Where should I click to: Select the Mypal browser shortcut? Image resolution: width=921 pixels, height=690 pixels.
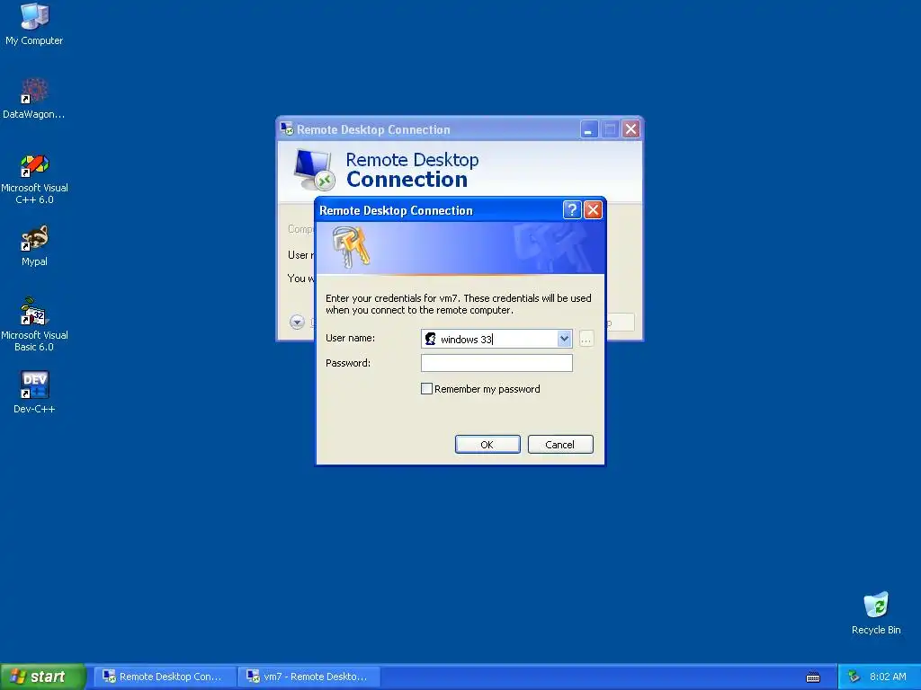coord(34,246)
